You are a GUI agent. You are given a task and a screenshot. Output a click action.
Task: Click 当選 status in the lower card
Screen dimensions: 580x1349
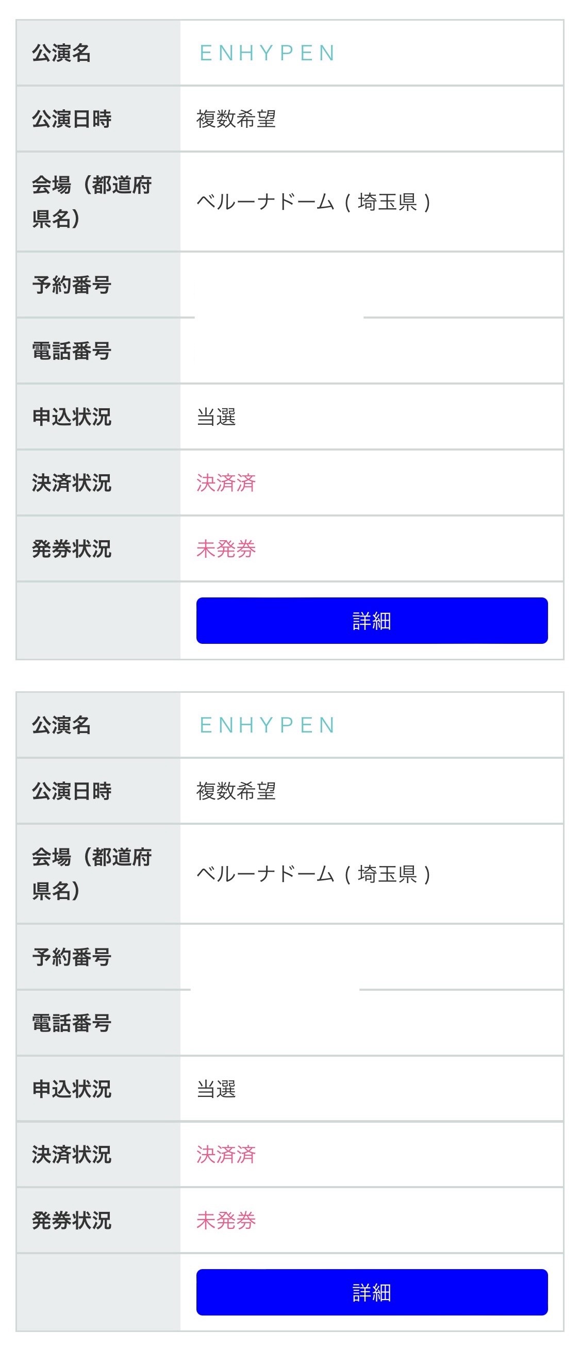(217, 1089)
